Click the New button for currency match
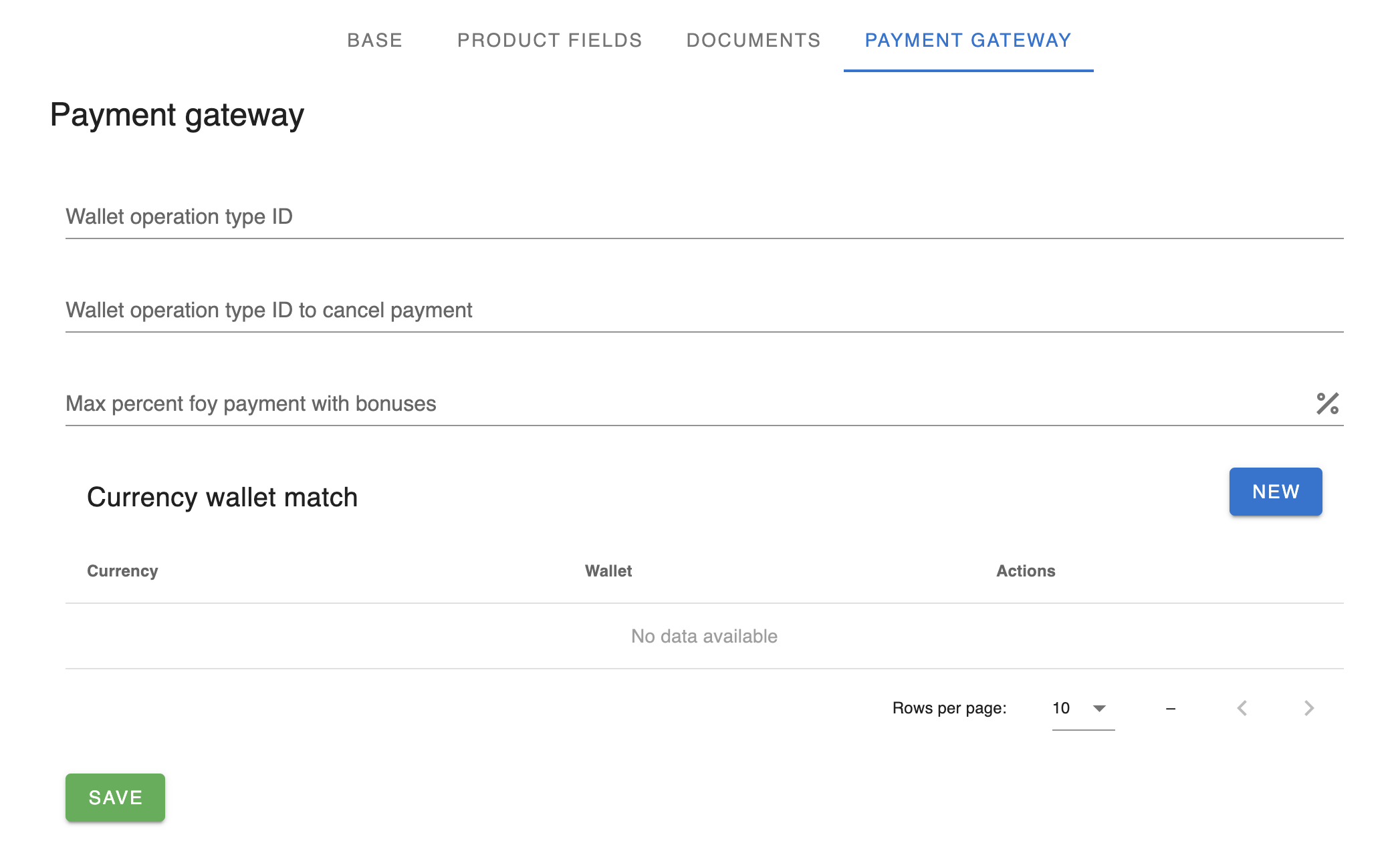 [1275, 492]
